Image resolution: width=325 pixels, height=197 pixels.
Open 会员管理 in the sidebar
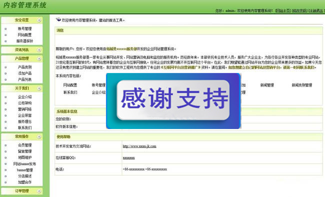[24, 145]
